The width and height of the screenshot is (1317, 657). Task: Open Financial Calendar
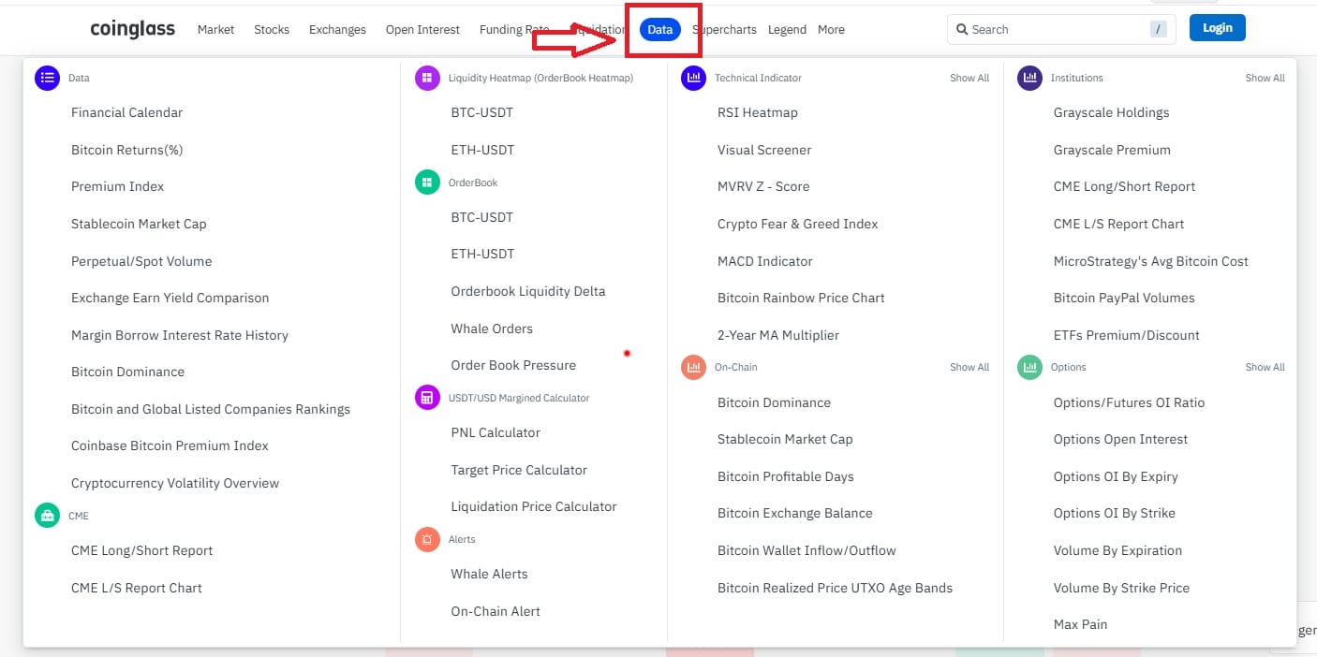click(x=126, y=112)
